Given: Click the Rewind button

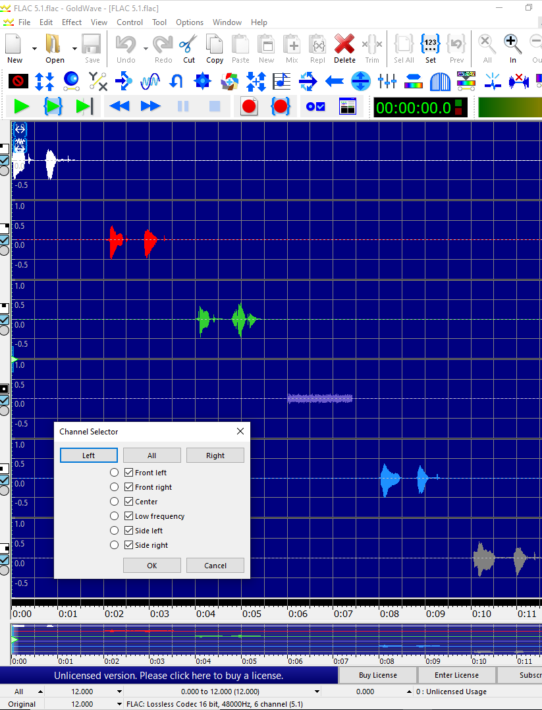Looking at the screenshot, I should [119, 106].
